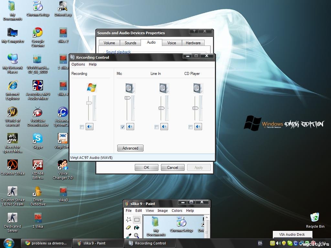This screenshot has width=331, height=248.
Task: Click the Advanced button under Mic
Action: [130, 148]
